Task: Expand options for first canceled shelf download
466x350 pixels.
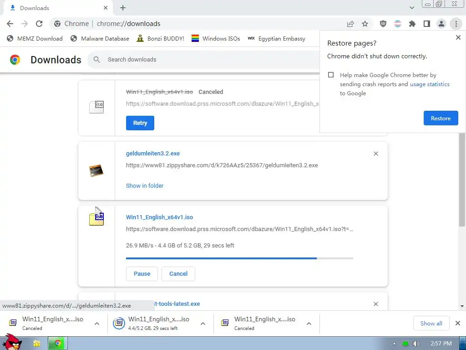Action: [97, 324]
